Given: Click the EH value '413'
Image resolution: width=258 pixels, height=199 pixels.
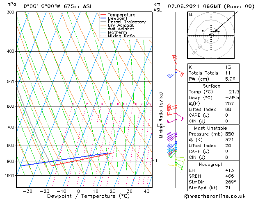Looking at the screenshot, I should (230, 170).
